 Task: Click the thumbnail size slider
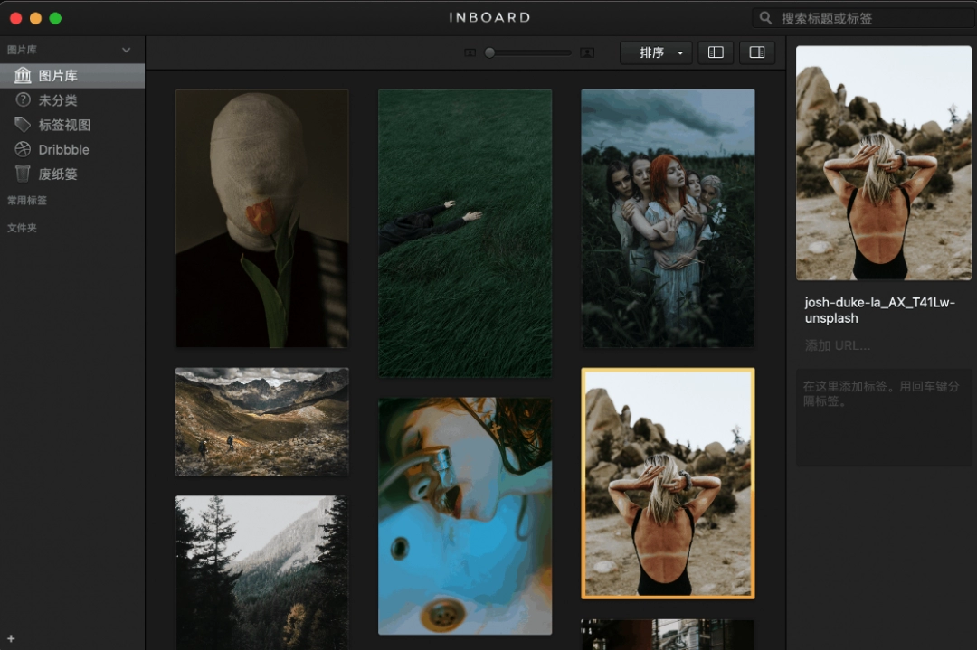pos(529,52)
